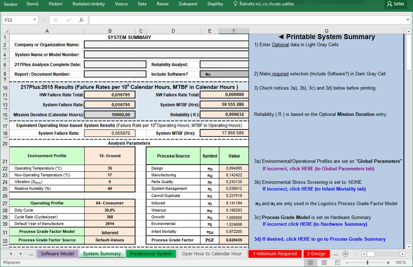Click the sheet tabs ellipsis at left

(31, 254)
